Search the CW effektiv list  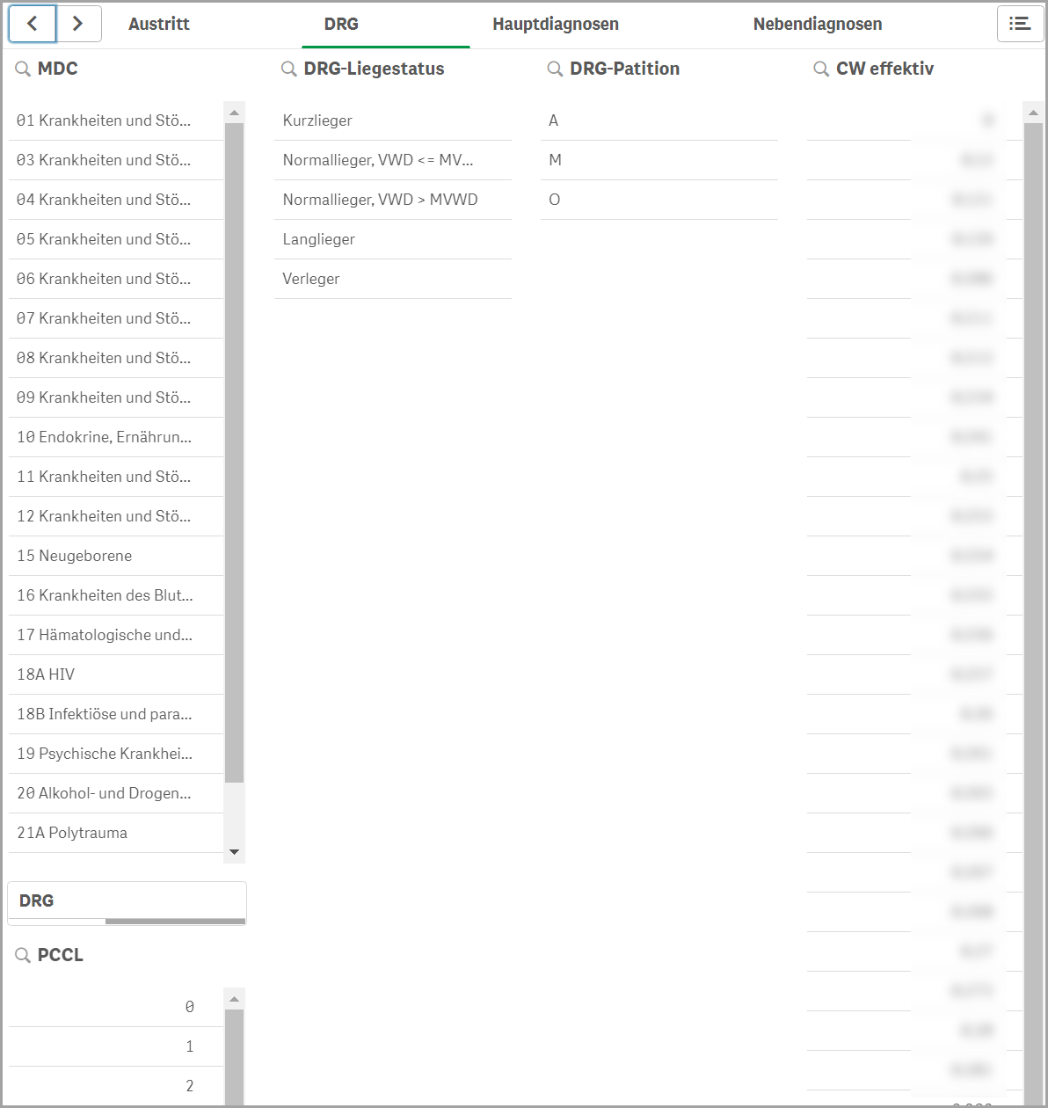(x=821, y=69)
